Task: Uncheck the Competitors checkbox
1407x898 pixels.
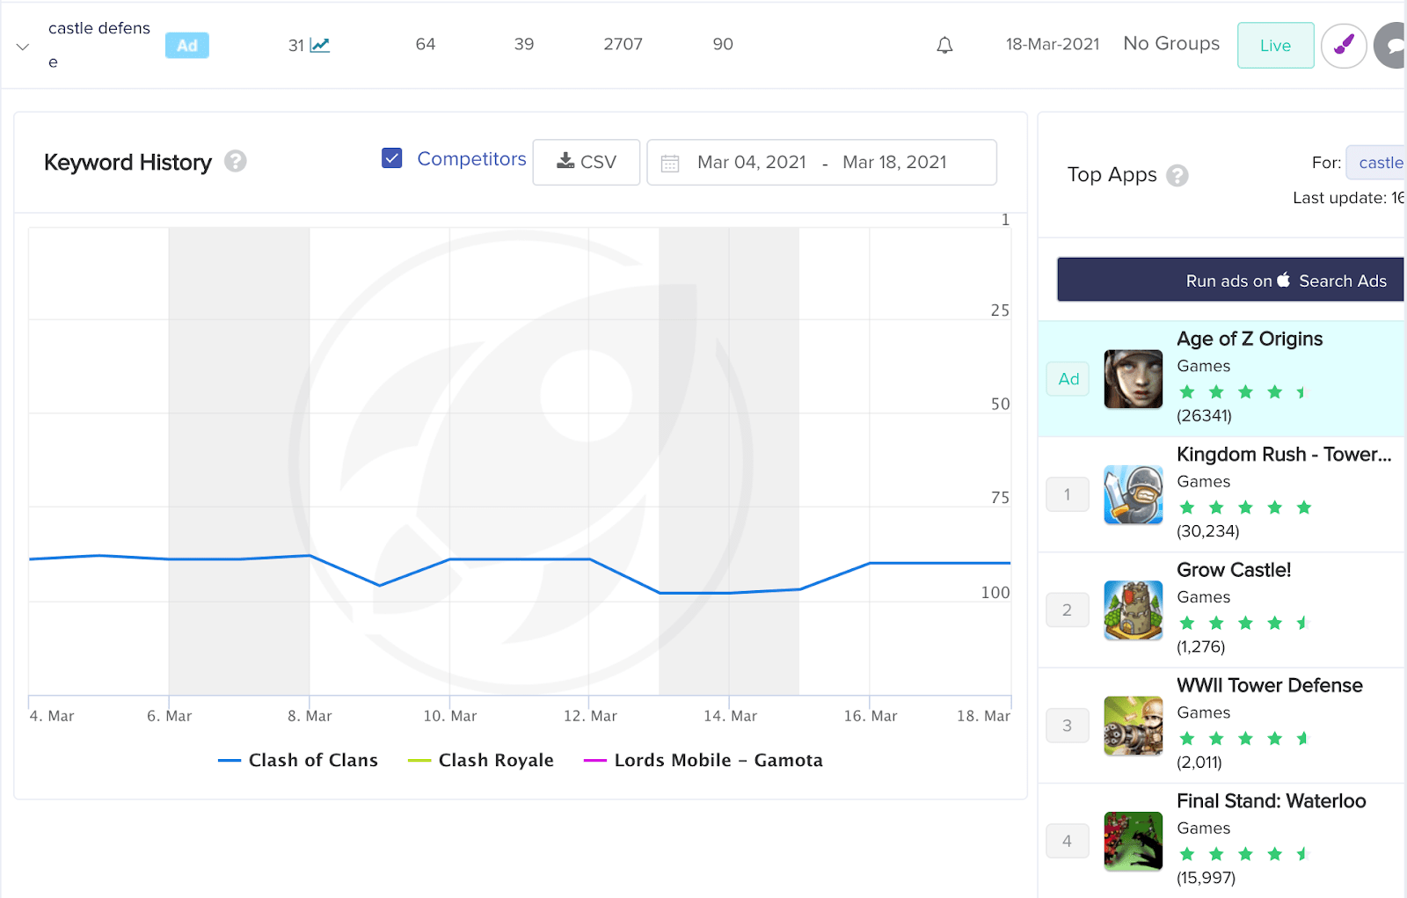Action: pyautogui.click(x=392, y=158)
